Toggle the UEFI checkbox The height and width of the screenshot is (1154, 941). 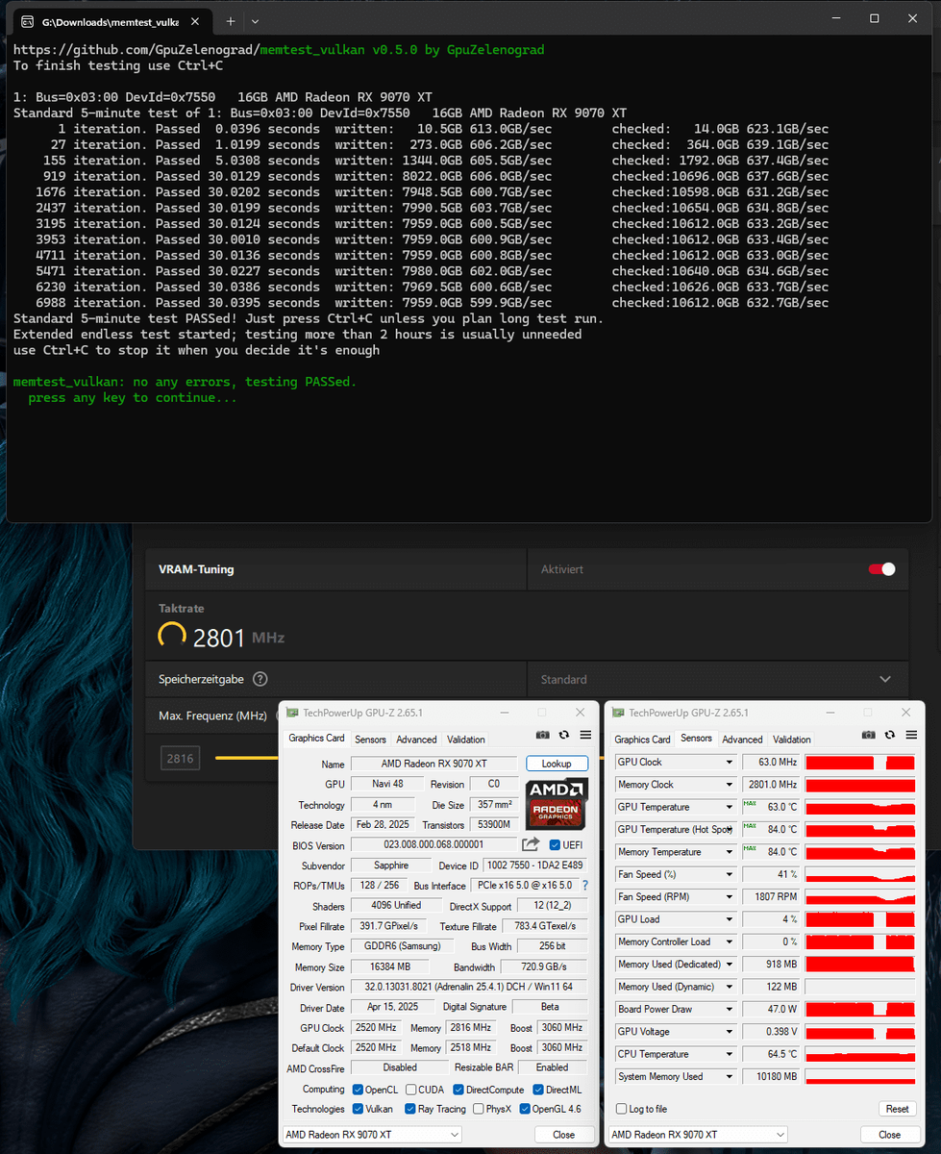tap(555, 845)
